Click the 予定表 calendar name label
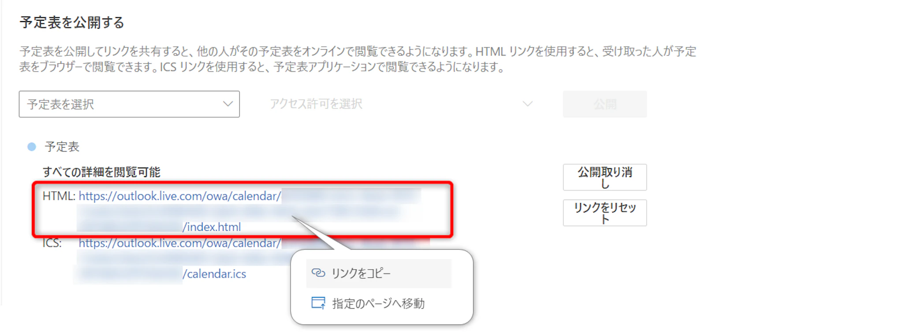This screenshot has width=903, height=333. point(62,147)
